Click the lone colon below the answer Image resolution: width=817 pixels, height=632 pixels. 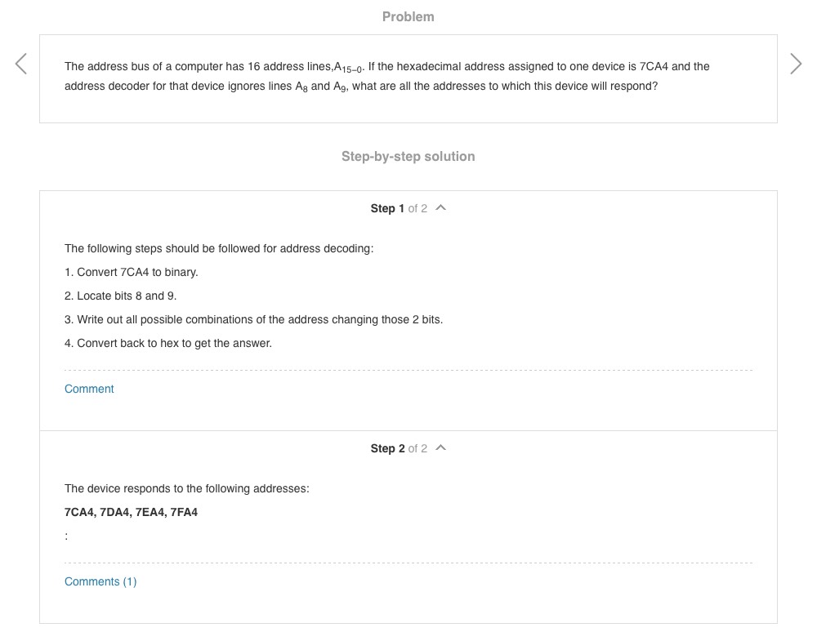pos(66,536)
